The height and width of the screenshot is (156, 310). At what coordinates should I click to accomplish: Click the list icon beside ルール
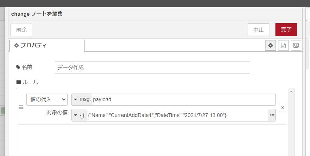pyautogui.click(x=18, y=82)
